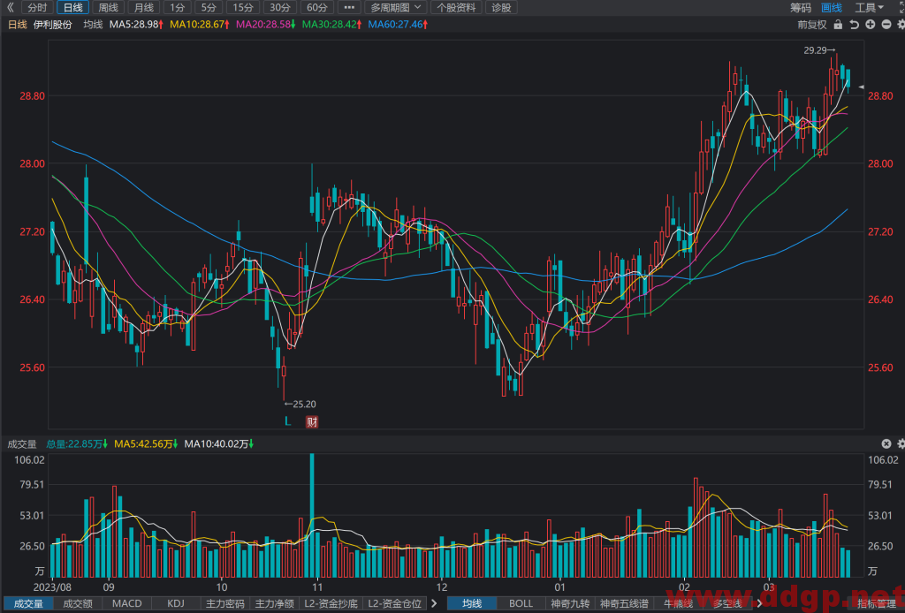Click the L marker below the chart
The width and height of the screenshot is (905, 613).
coord(287,421)
